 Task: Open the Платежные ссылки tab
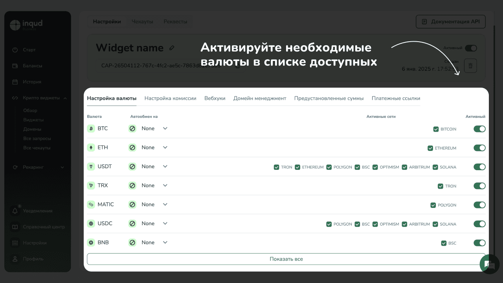click(396, 98)
